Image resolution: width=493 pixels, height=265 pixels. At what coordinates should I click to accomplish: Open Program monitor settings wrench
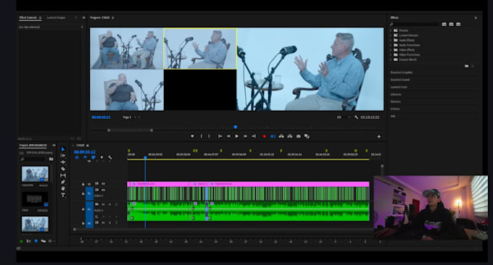[x=356, y=117]
